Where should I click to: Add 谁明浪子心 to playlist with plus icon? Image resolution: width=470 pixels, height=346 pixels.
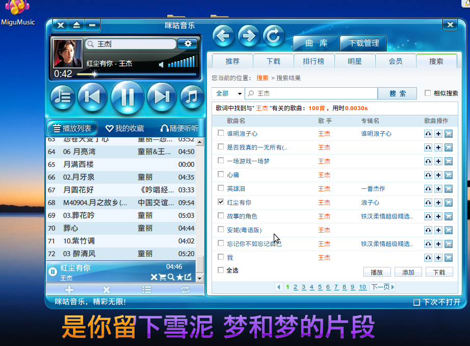[438, 134]
